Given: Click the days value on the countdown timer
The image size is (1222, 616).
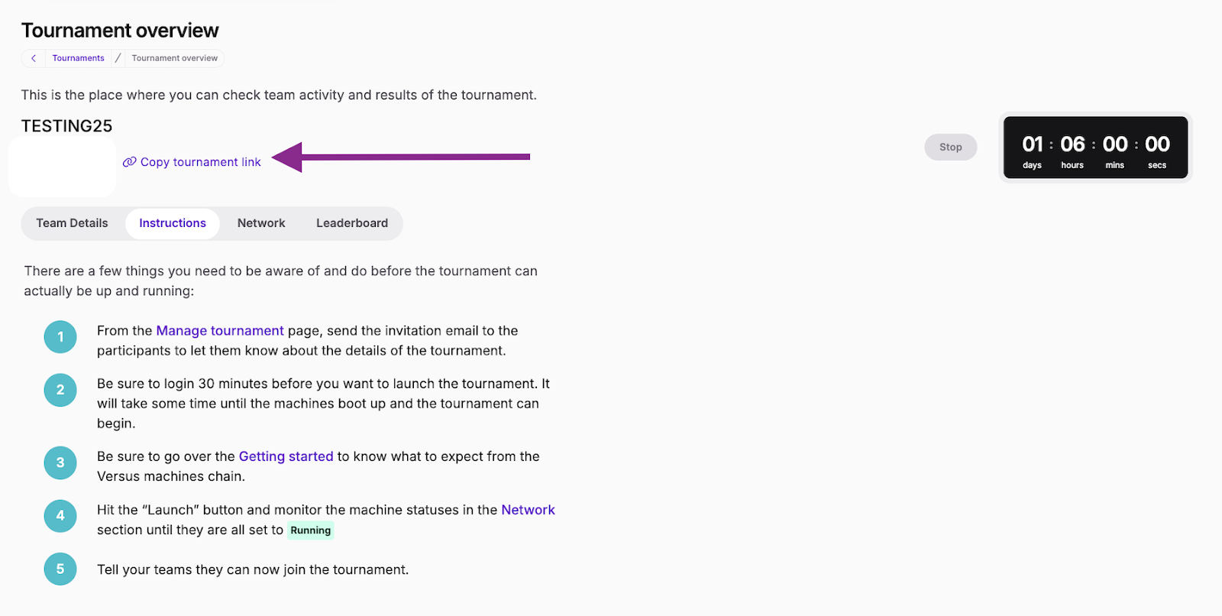Looking at the screenshot, I should 1033,144.
